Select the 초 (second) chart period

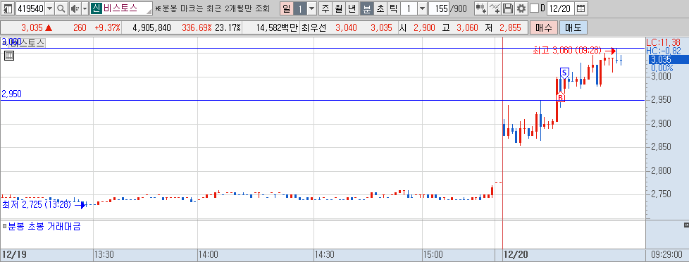click(380, 8)
